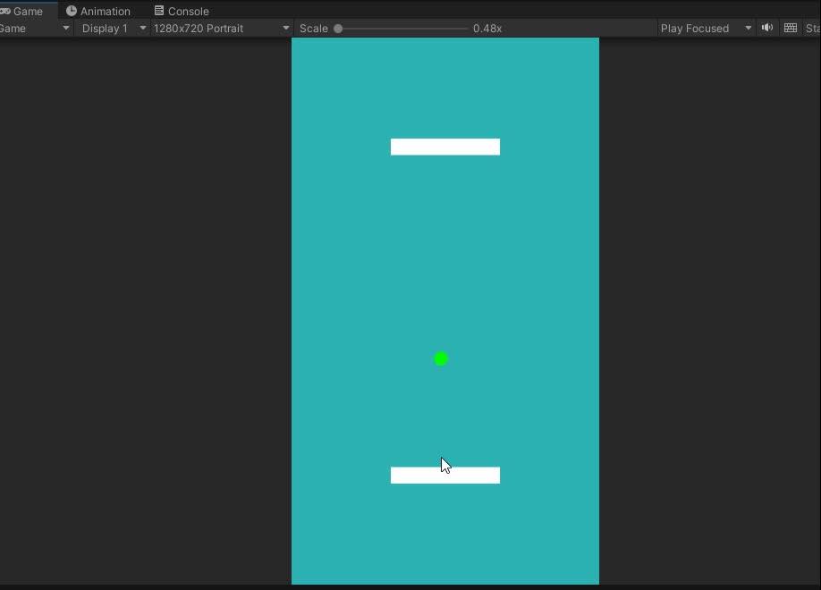Screen dimensions: 821x590
Task: Click the clock icon on the Animation tab
Action: (71, 11)
